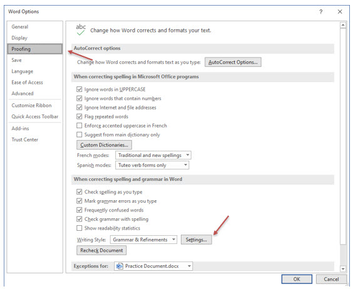The image size is (353, 289).
Task: Open the Trust Center category
Action: tap(25, 139)
